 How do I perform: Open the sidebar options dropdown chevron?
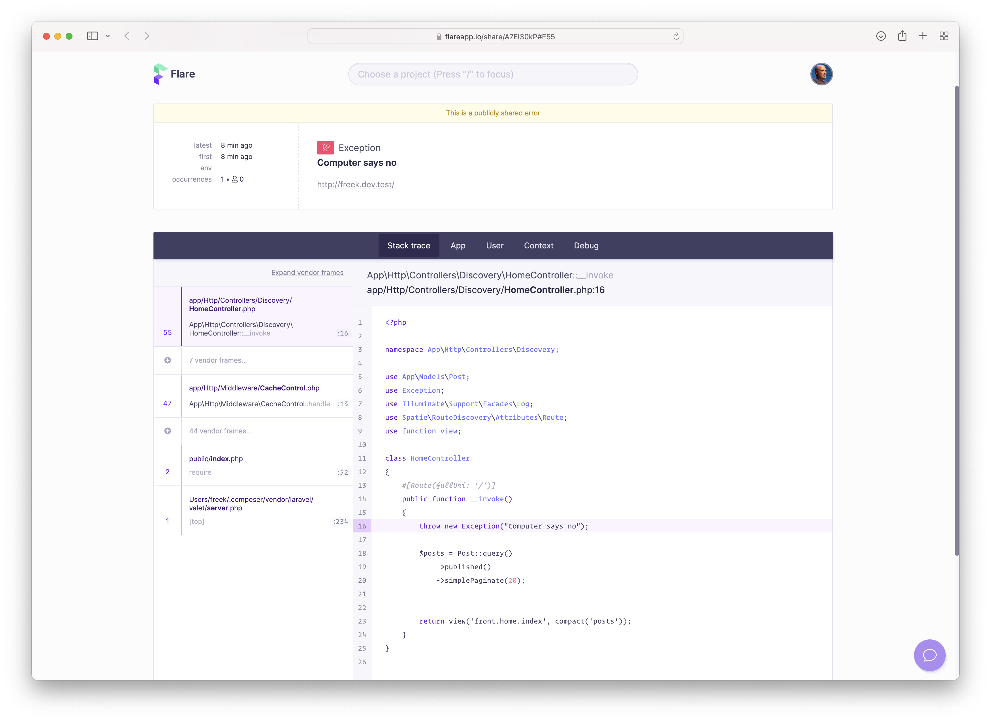[x=108, y=36]
